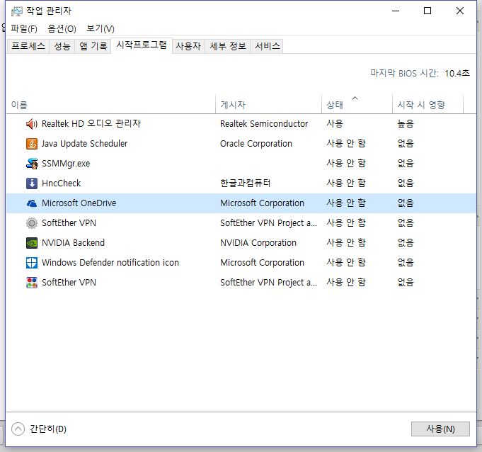
Task: Click Oracle Corporation publisher cell
Action: click(x=256, y=144)
